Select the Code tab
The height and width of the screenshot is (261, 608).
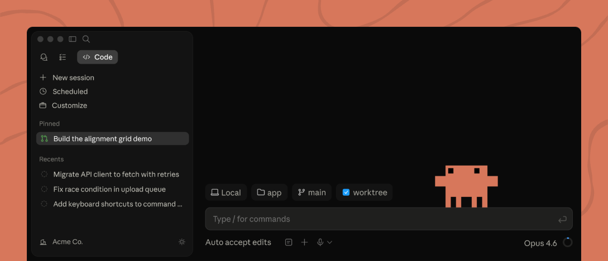click(x=97, y=57)
